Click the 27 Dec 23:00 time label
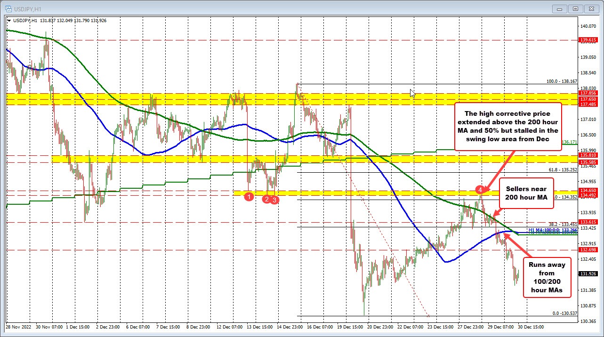This screenshot has width=604, height=337. [x=471, y=327]
